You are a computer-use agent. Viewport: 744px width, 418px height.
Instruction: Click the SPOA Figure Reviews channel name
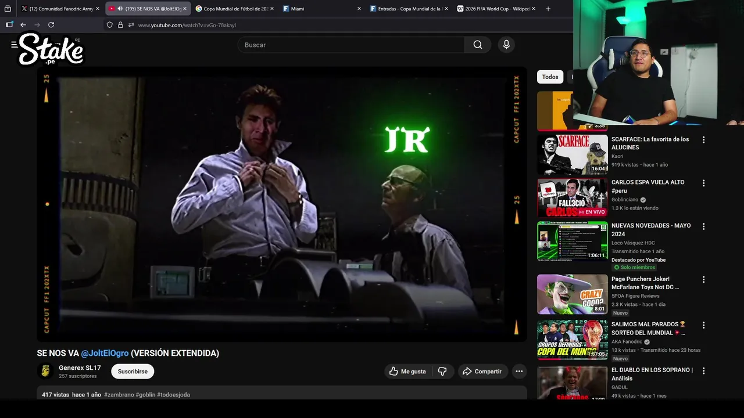tap(635, 296)
